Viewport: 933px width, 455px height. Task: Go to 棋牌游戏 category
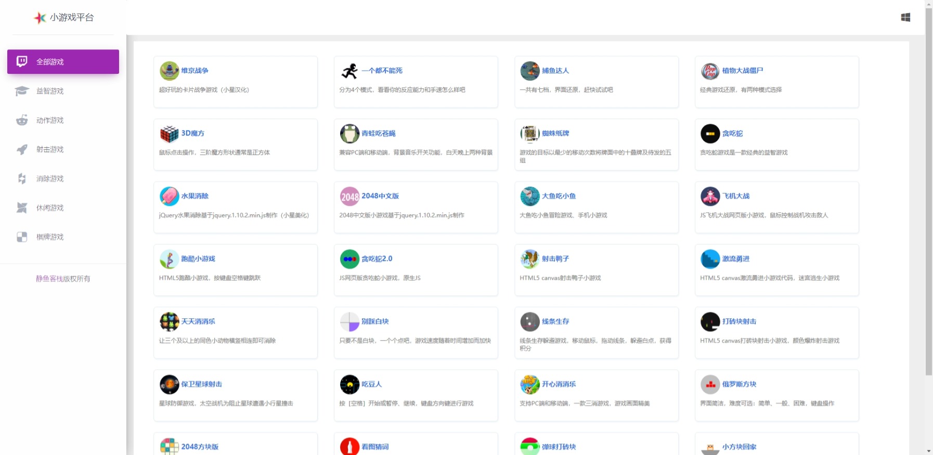50,237
